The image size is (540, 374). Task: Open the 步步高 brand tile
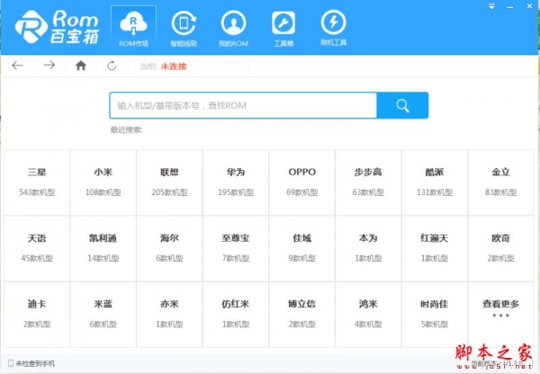(x=368, y=183)
